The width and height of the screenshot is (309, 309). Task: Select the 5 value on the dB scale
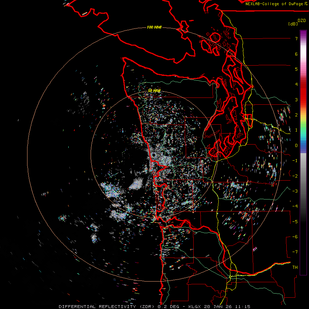(296, 69)
